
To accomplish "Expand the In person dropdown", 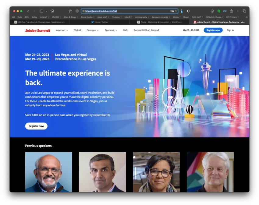I will coord(62,30).
